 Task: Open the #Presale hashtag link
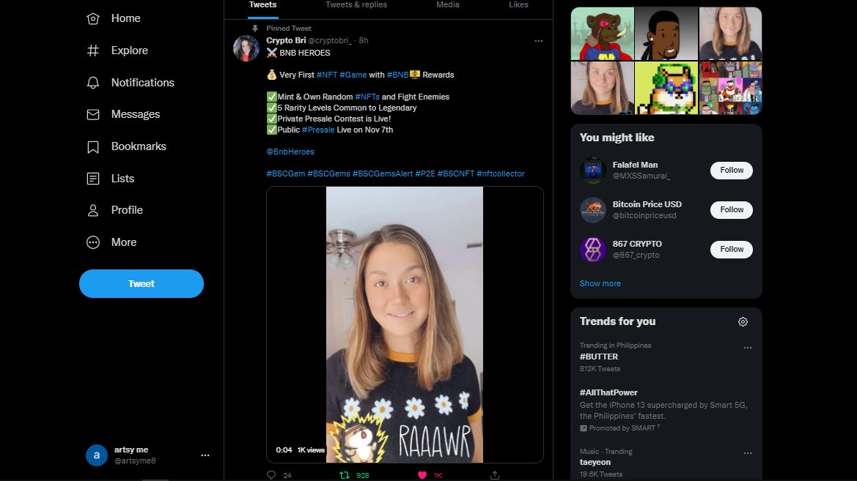318,130
